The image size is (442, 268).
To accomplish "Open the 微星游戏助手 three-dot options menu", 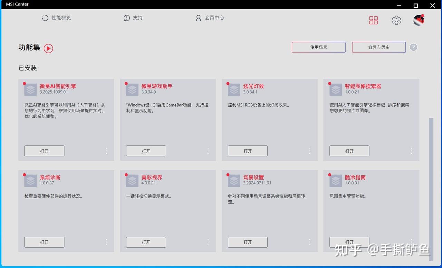I will [208, 151].
